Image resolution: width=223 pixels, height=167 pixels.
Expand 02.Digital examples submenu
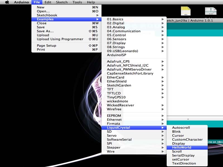[134, 23]
